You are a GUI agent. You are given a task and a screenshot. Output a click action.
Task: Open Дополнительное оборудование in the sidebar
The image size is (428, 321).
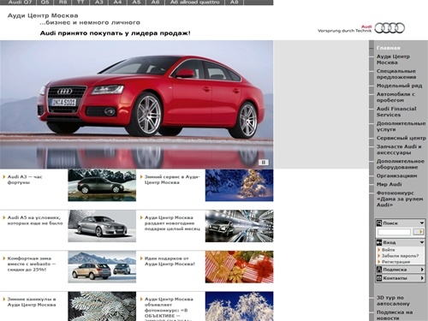[401, 164]
